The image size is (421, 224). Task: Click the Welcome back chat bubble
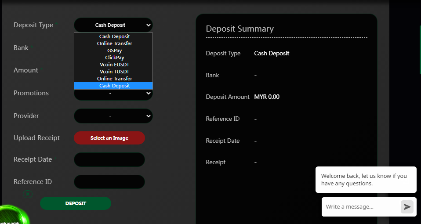(366, 180)
